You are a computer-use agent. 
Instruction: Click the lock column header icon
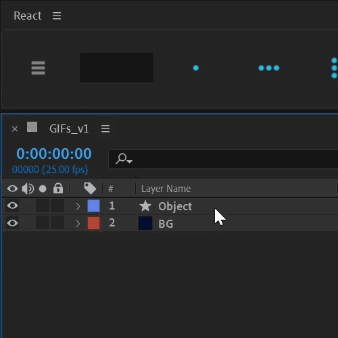click(58, 188)
